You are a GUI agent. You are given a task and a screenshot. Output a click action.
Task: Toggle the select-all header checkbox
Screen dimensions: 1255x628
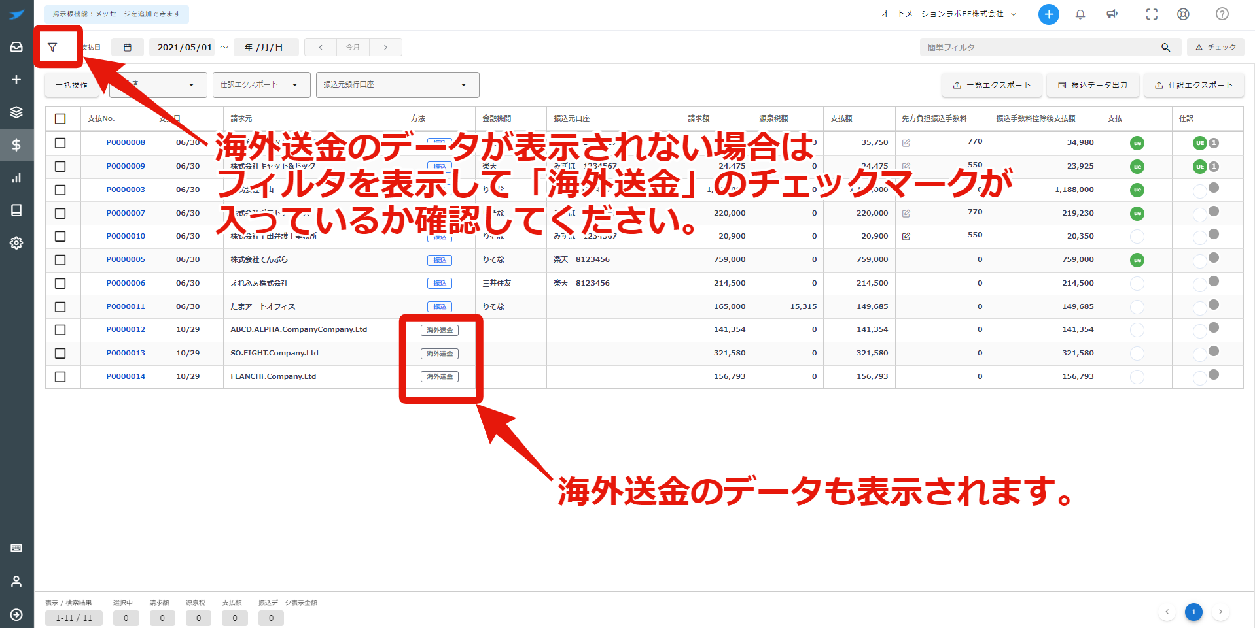[x=60, y=119]
